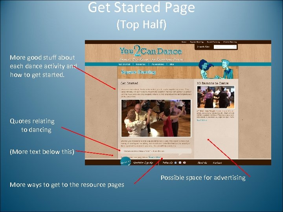Screen dimensions: 283x212
Task: Click the round teal footer badge
Action: (126, 162)
